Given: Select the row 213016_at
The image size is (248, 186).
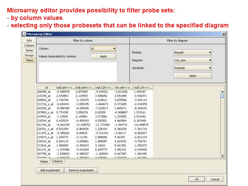Looking at the screenshot, I should click(x=95, y=145).
